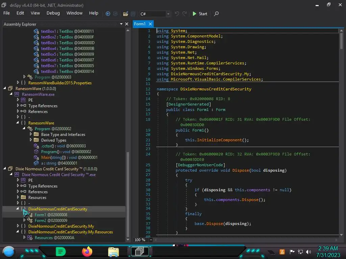Viewport: 346px width, 259px height.
Task: Click the Undo toolbar icon
Action: point(177,13)
